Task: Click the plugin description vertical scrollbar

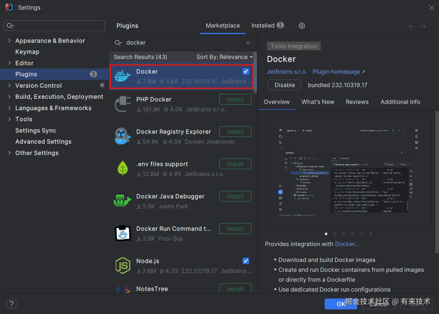Action: (x=437, y=182)
